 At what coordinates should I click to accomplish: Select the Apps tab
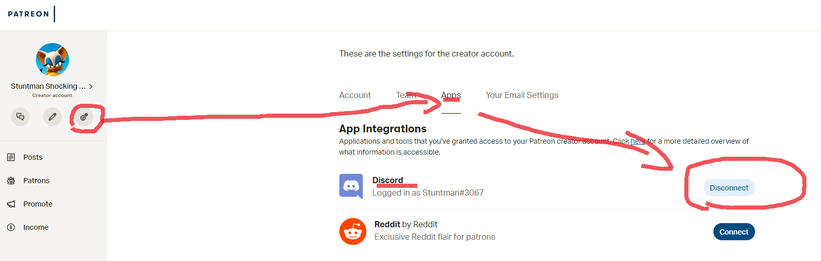[x=451, y=95]
